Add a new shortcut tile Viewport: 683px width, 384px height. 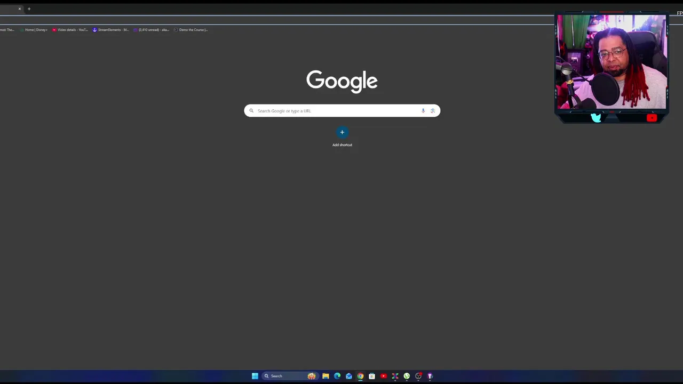tap(342, 137)
